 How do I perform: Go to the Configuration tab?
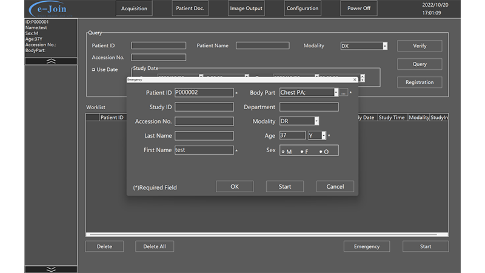pos(303,8)
